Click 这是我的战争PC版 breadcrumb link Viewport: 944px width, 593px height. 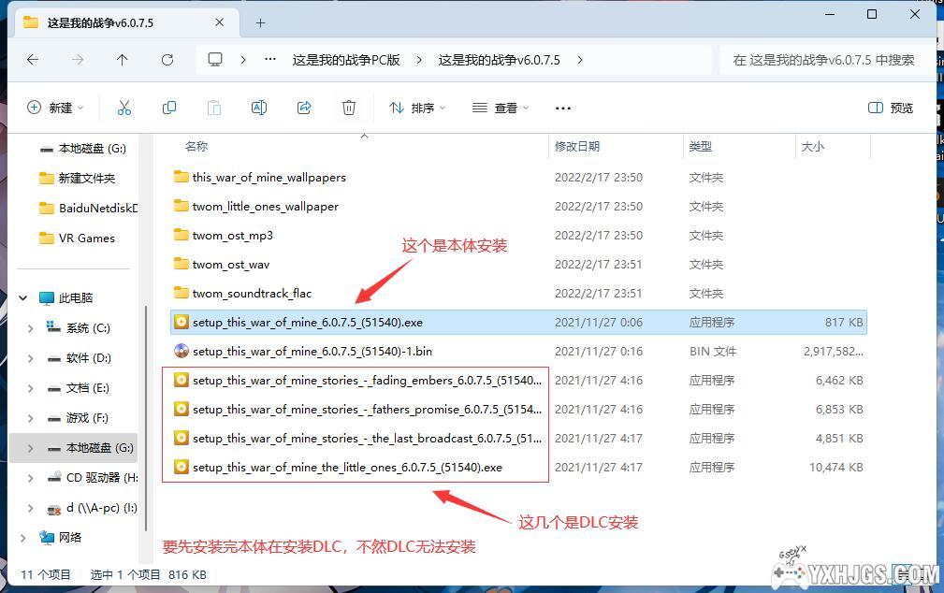(346, 60)
